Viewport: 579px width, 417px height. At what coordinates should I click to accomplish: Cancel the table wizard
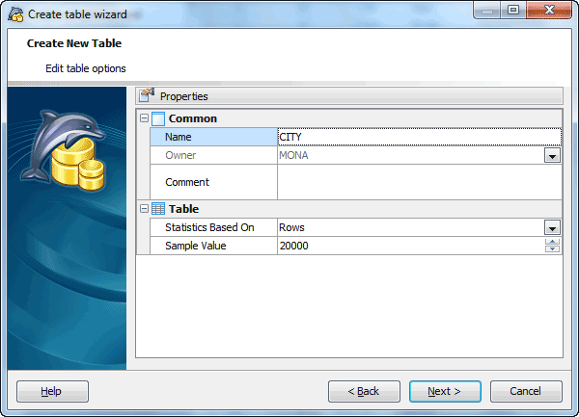(526, 391)
